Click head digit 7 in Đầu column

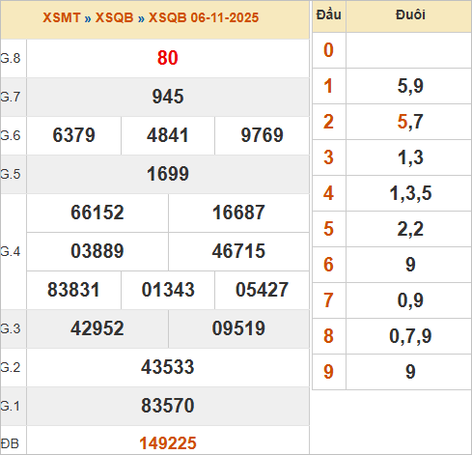tap(328, 300)
